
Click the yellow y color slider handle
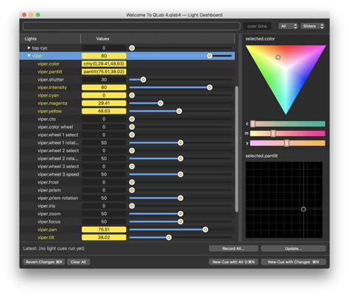(x=286, y=143)
